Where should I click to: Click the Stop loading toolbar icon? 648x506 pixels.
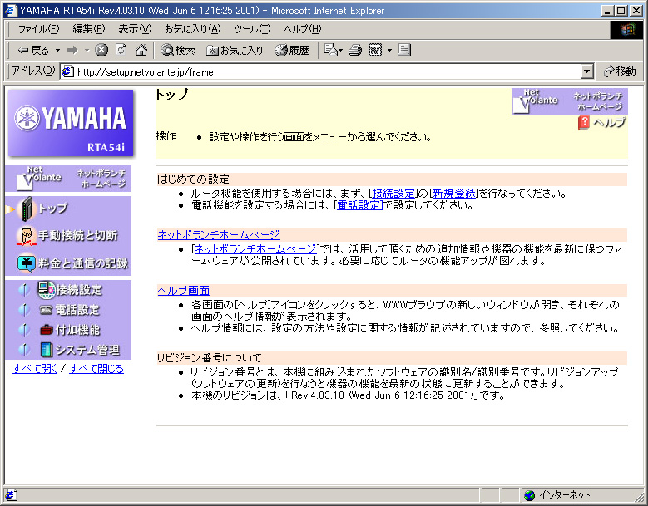(x=101, y=50)
